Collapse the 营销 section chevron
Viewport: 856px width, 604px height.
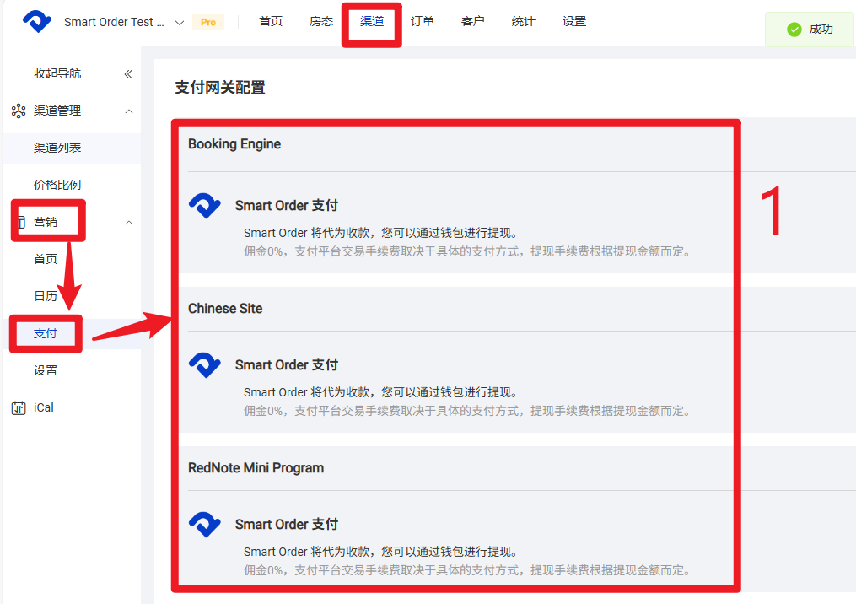(x=129, y=223)
